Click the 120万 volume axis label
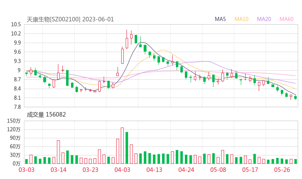Screen dimensions: 302x179 (14, 129)
